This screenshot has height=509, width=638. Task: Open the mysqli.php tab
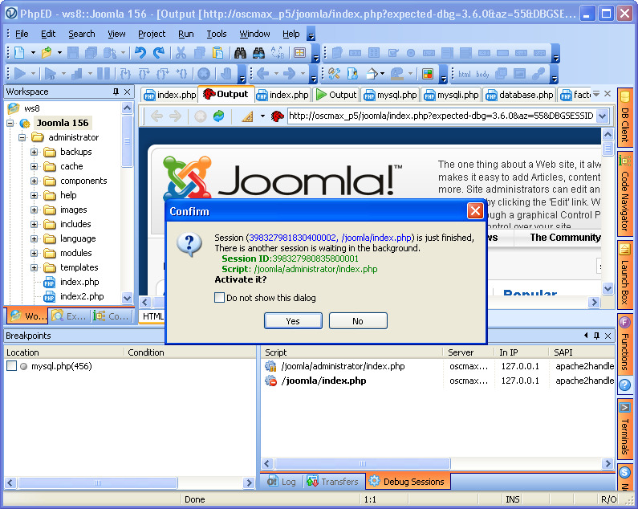[451, 95]
